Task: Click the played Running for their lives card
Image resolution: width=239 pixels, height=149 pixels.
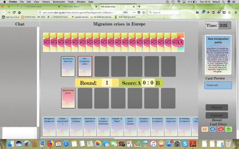Action: pos(68,66)
